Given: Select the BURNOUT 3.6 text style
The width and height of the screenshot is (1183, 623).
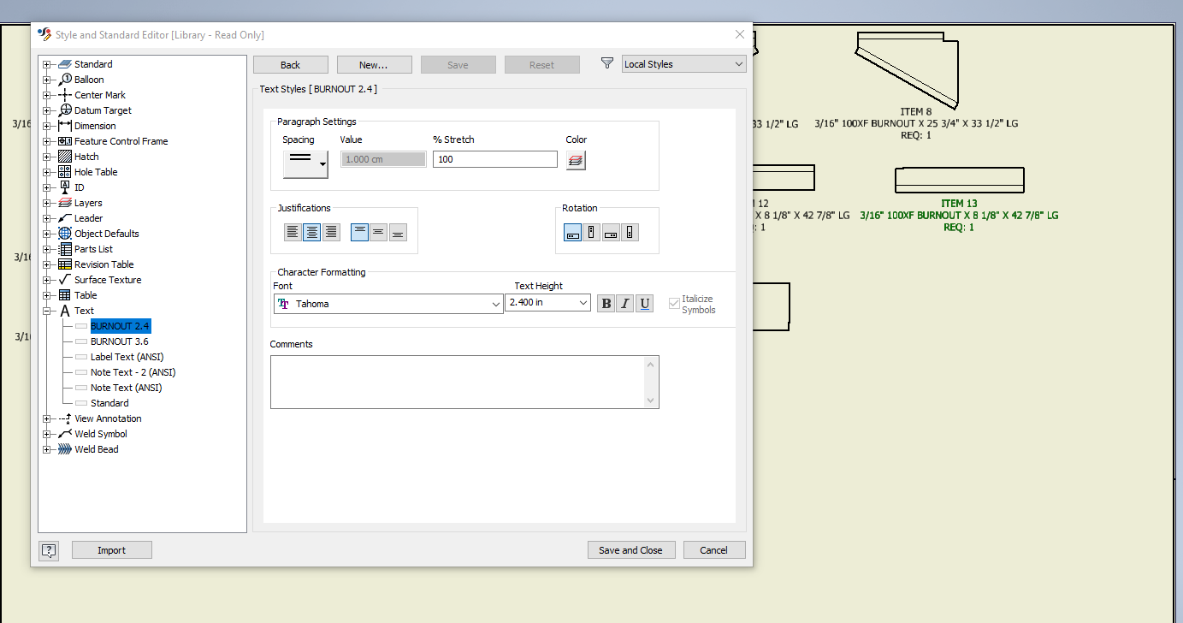Looking at the screenshot, I should tap(120, 341).
